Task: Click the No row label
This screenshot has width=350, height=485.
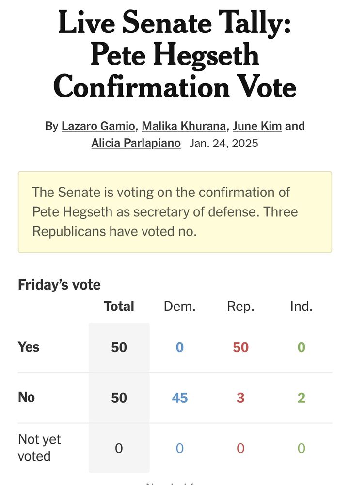Action: point(26,398)
